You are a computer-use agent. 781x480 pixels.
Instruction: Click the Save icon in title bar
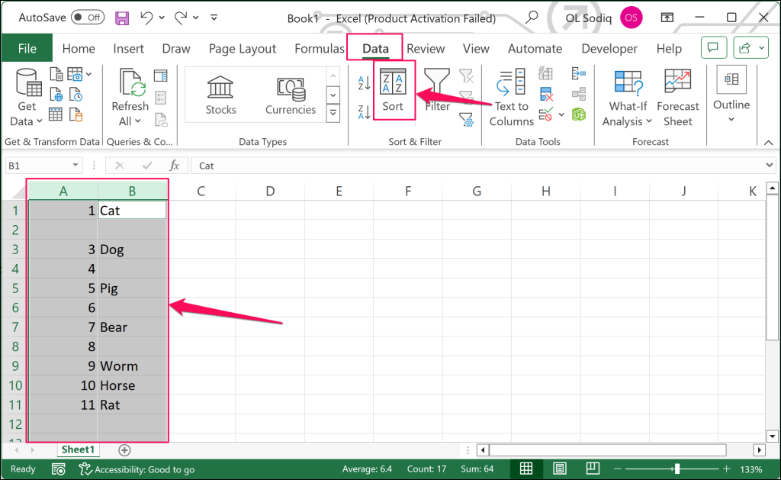pos(122,17)
